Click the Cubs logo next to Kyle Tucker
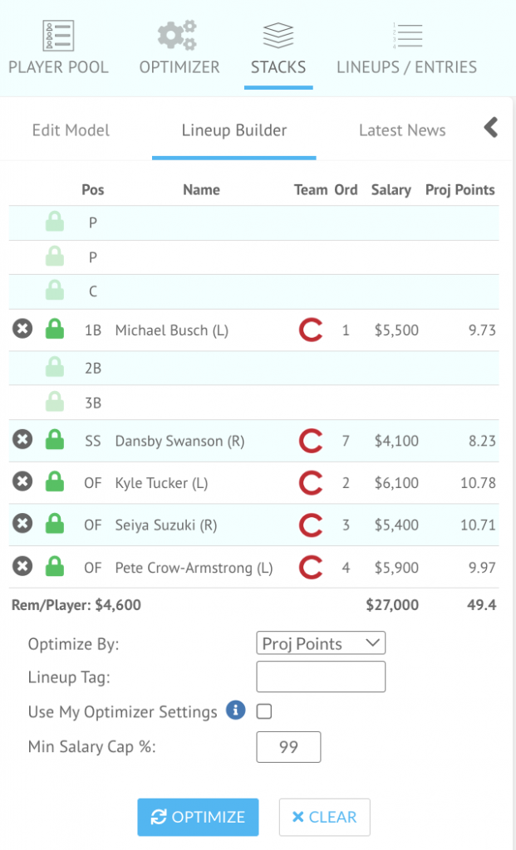The image size is (516, 850). [310, 482]
